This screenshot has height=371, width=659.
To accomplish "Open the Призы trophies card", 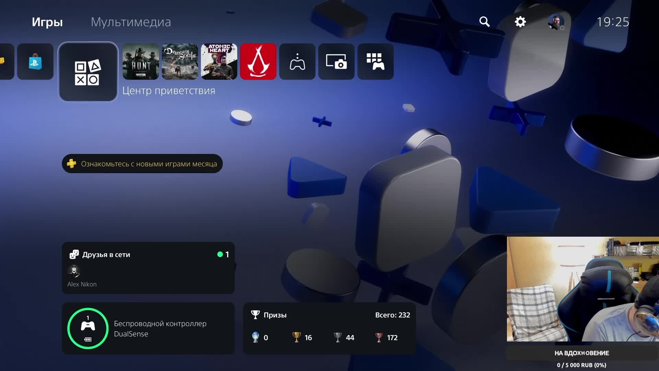I will click(329, 328).
